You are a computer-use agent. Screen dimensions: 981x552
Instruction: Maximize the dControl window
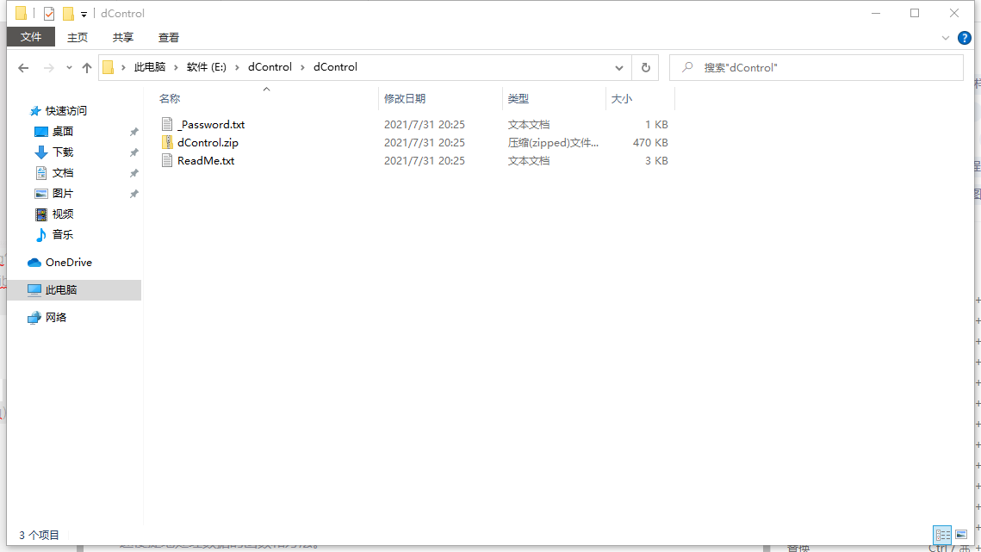[915, 13]
